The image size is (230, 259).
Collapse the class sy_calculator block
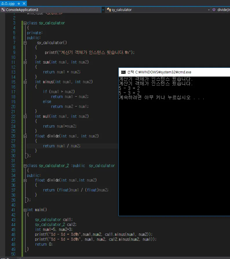[25, 23]
